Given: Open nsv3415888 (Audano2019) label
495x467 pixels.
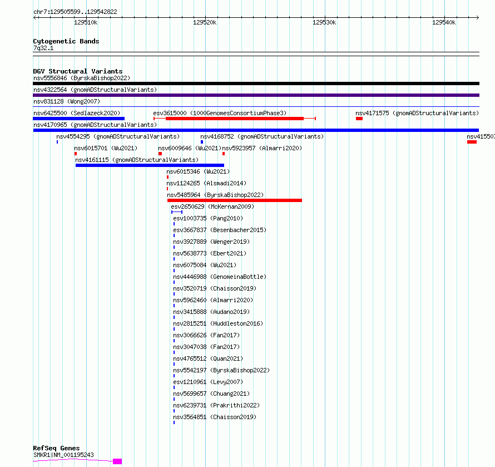Looking at the screenshot, I should coord(211,312).
